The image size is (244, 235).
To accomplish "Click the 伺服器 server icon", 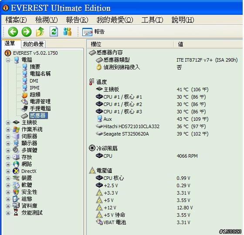I will click(x=16, y=136).
